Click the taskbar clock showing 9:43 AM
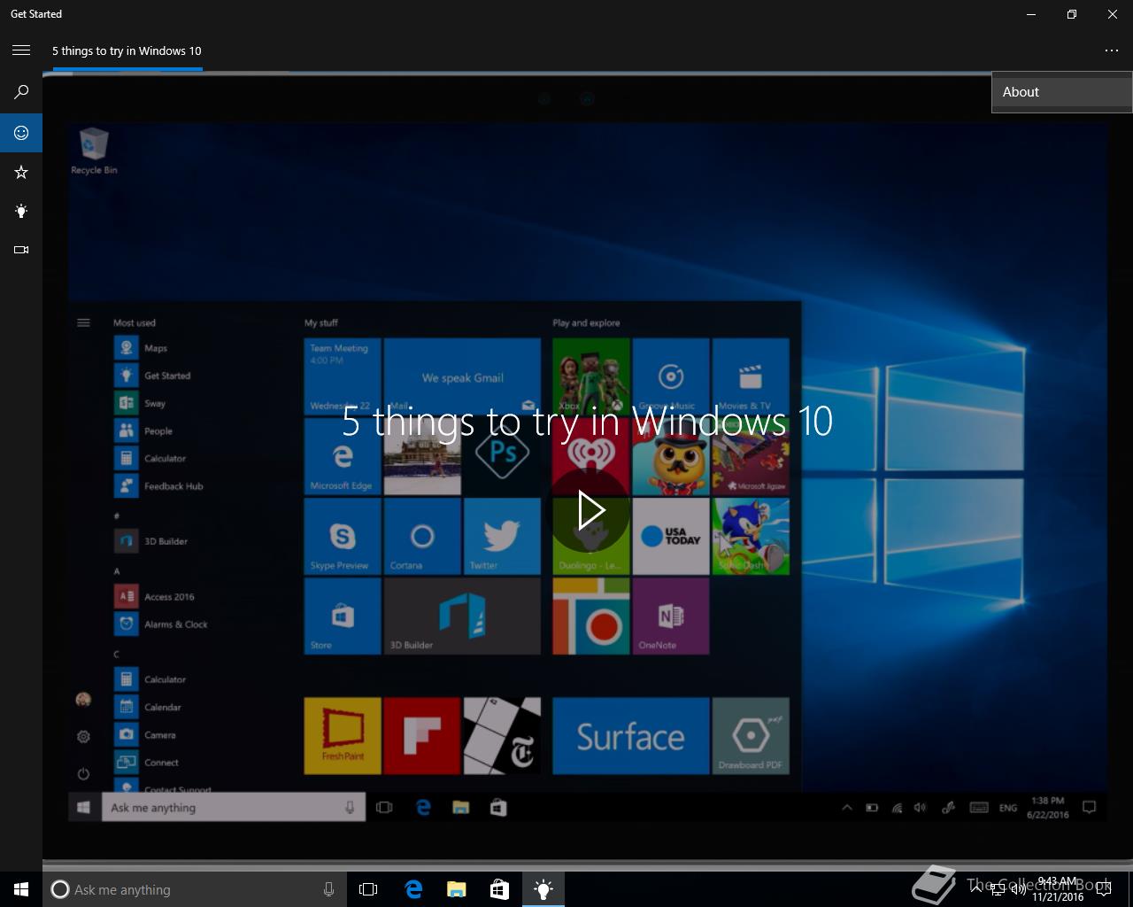1133x907 pixels. pyautogui.click(x=1057, y=889)
